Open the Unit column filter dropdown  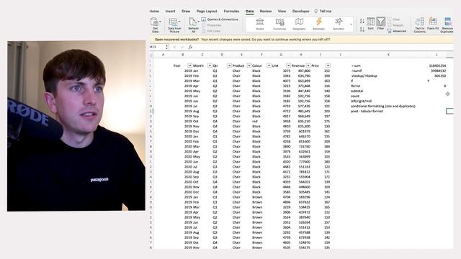pyautogui.click(x=288, y=65)
